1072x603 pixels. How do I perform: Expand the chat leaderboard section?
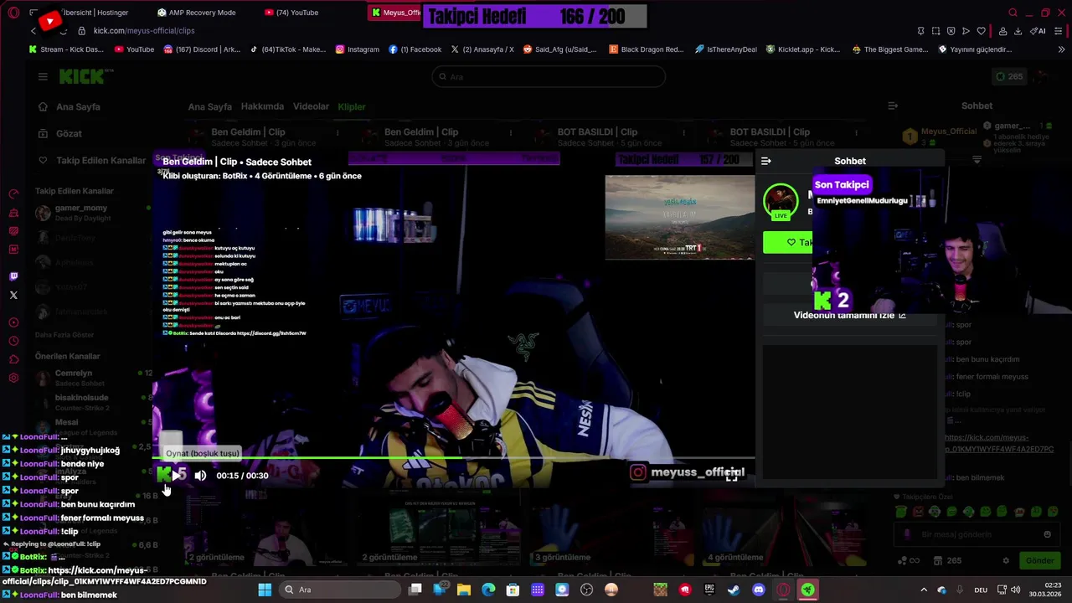pyautogui.click(x=977, y=159)
